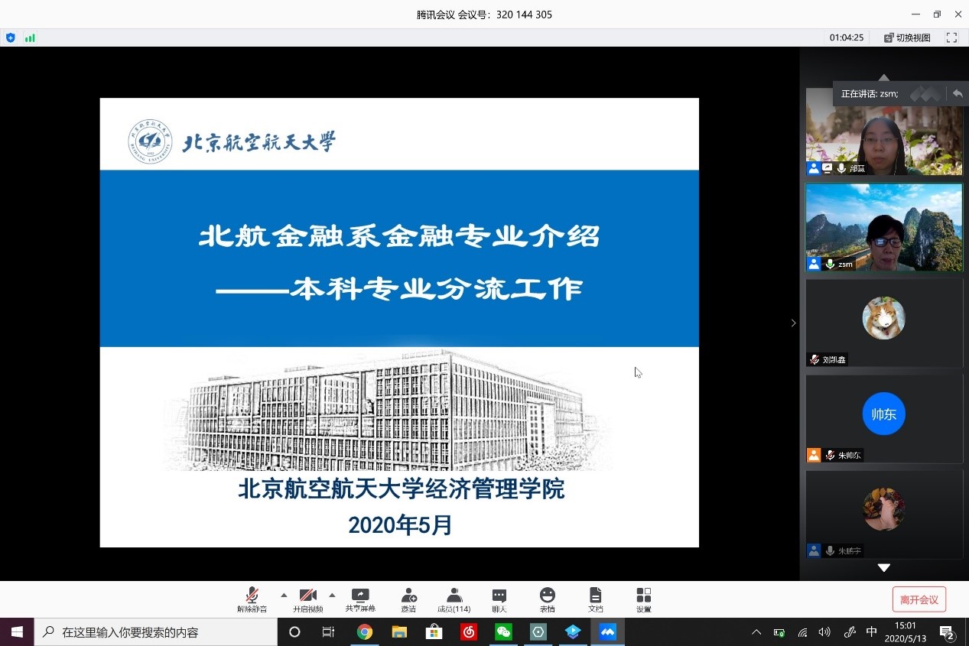
Task: Open the 成员(114) members list
Action: tap(454, 599)
